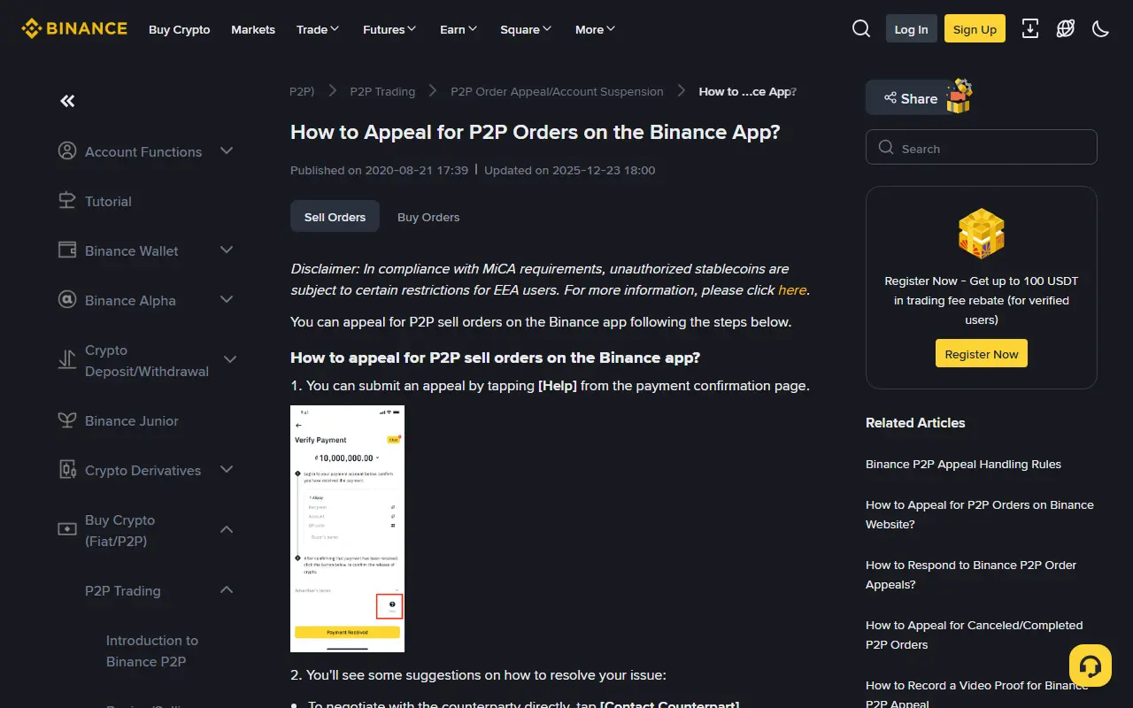The image size is (1133, 708).
Task: Collapse sidebar with double-chevron icon
Action: tap(67, 101)
